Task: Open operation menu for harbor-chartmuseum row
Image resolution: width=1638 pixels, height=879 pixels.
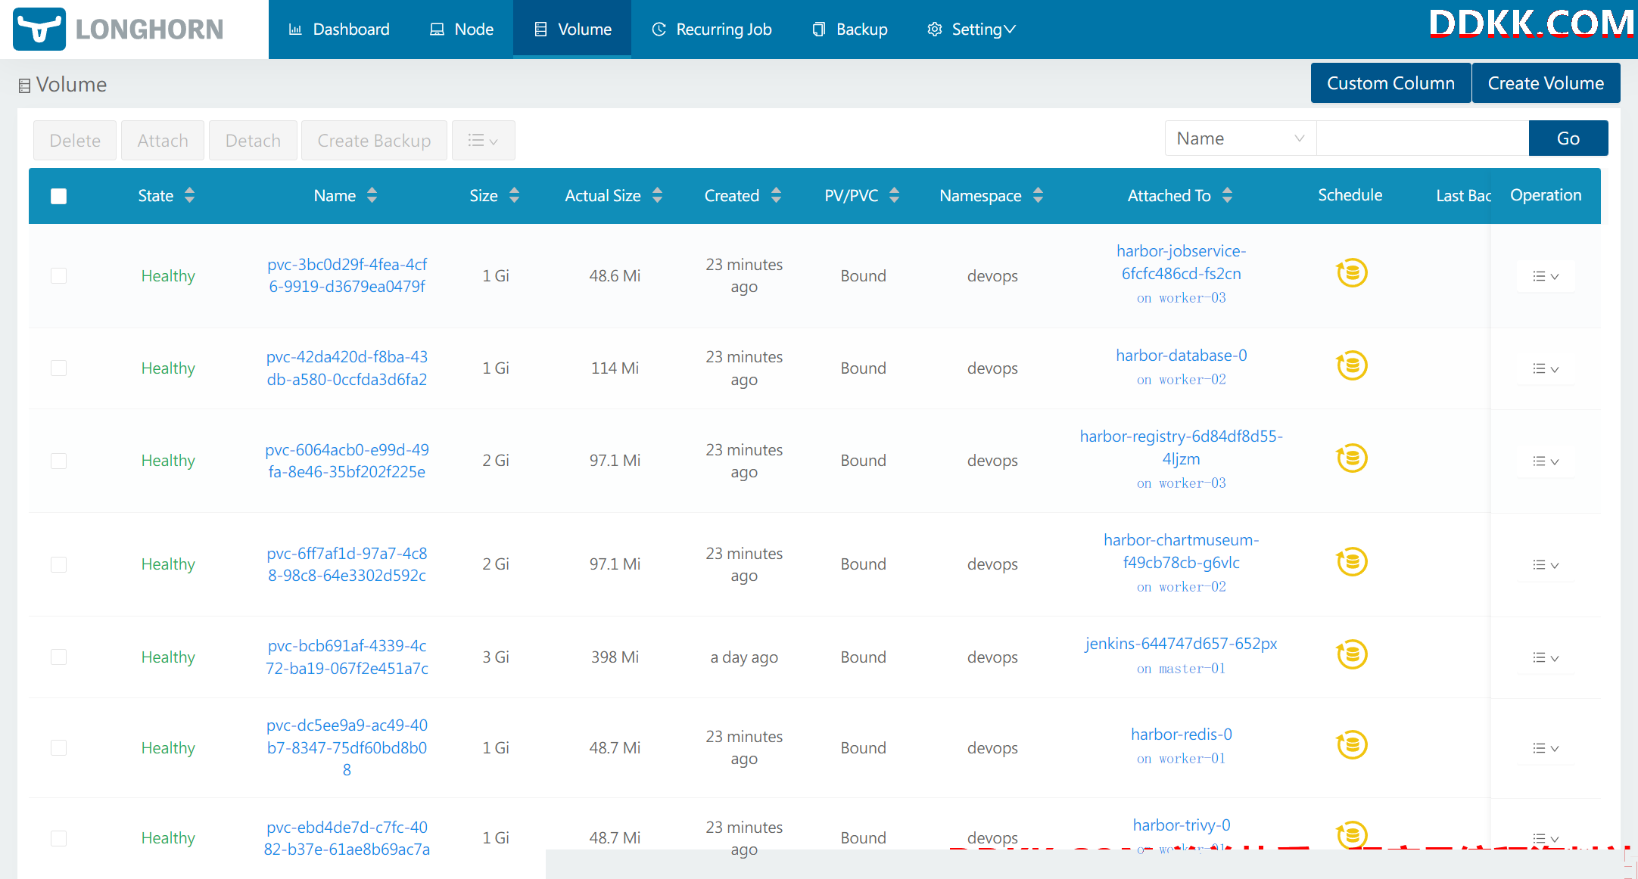Action: 1545,565
